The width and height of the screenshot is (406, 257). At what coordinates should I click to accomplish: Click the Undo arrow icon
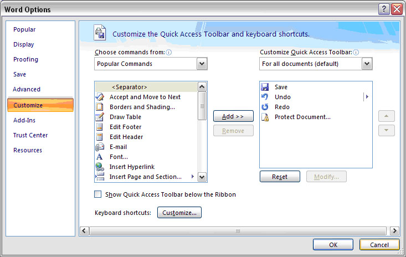[265, 97]
